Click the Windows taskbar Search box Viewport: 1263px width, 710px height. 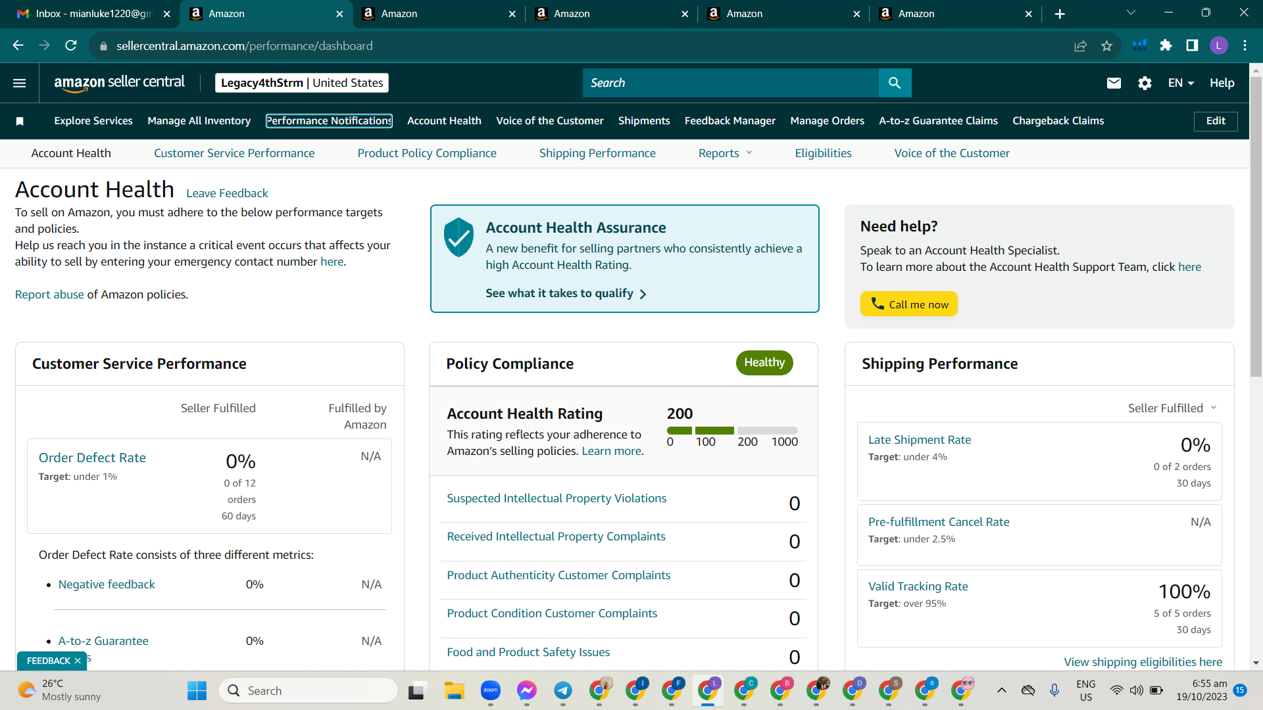coord(308,691)
